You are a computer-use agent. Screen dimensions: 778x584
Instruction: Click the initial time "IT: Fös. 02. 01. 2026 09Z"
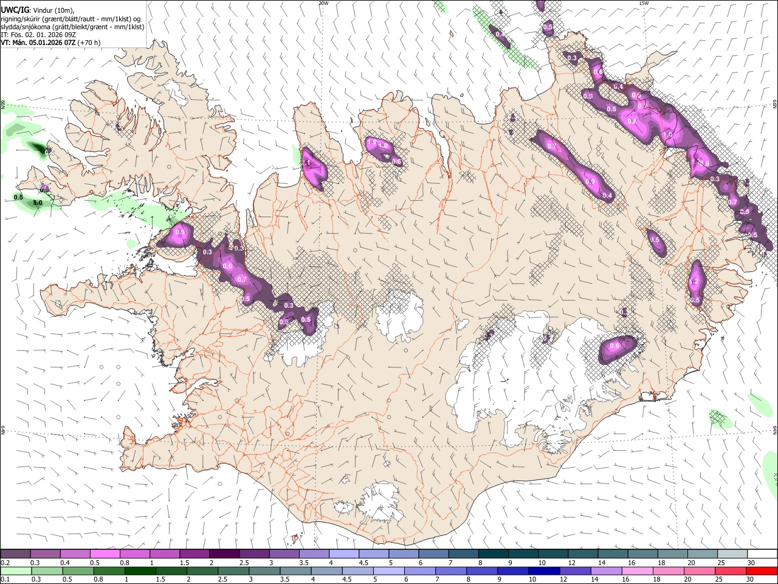pyautogui.click(x=38, y=35)
